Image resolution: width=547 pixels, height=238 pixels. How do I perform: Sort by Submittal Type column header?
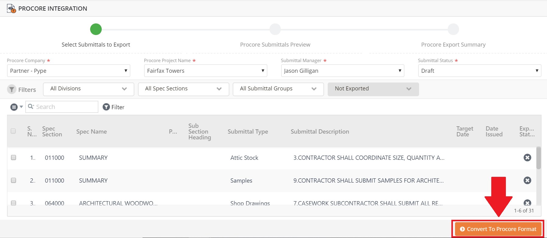click(x=248, y=131)
